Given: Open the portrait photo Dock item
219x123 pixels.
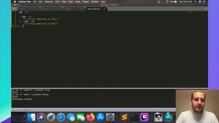Looking at the screenshot, I should pos(158,117).
